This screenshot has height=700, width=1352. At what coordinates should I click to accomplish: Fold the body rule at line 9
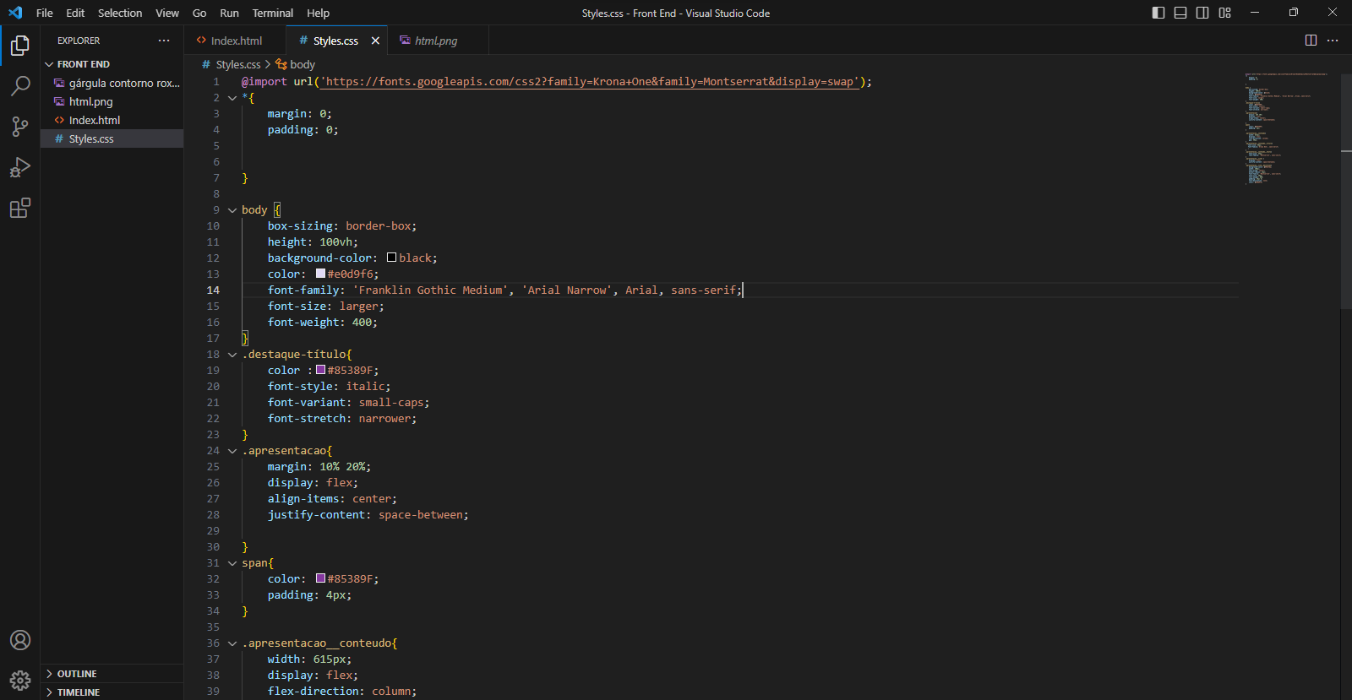point(232,210)
